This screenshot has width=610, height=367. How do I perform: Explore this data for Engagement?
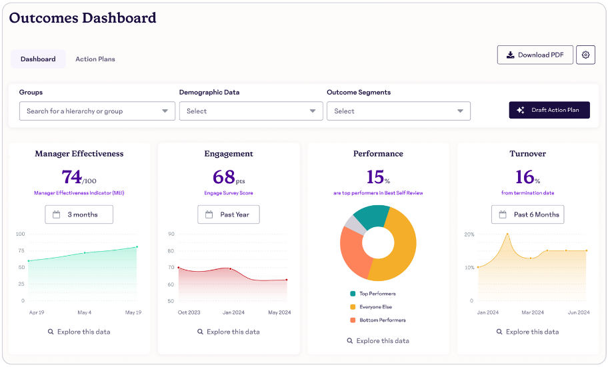pyautogui.click(x=229, y=332)
